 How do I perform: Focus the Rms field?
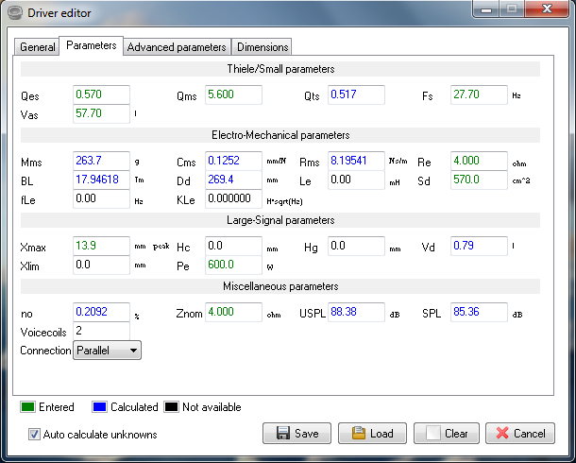(356, 161)
